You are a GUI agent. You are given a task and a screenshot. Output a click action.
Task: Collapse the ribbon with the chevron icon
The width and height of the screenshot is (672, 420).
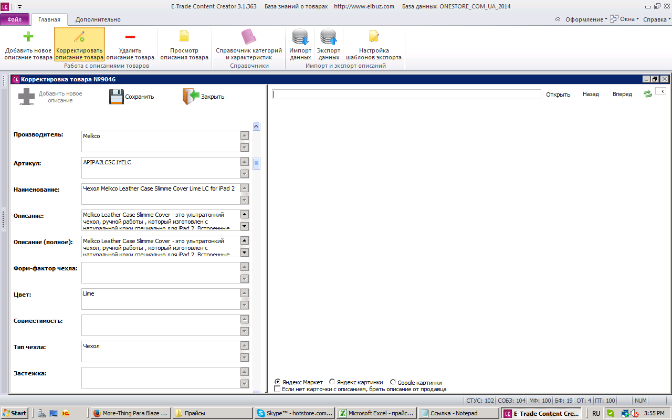click(x=558, y=19)
